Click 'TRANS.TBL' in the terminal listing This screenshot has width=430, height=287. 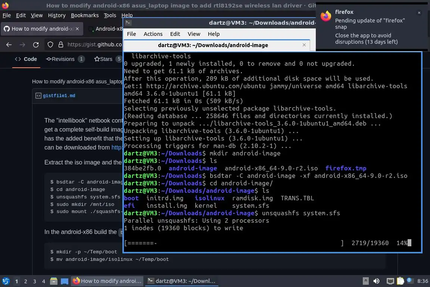tap(297, 198)
